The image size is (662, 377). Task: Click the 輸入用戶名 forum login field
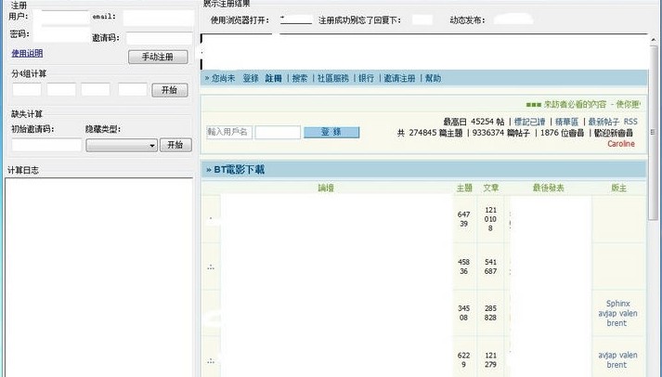(228, 133)
